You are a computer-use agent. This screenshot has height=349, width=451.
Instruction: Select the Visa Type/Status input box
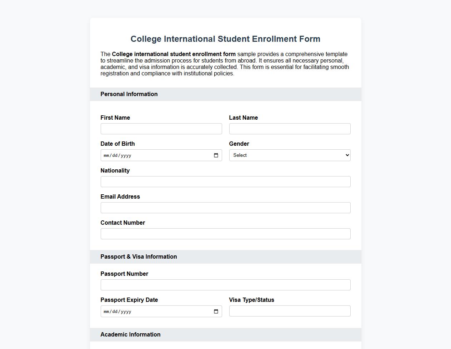coord(290,311)
